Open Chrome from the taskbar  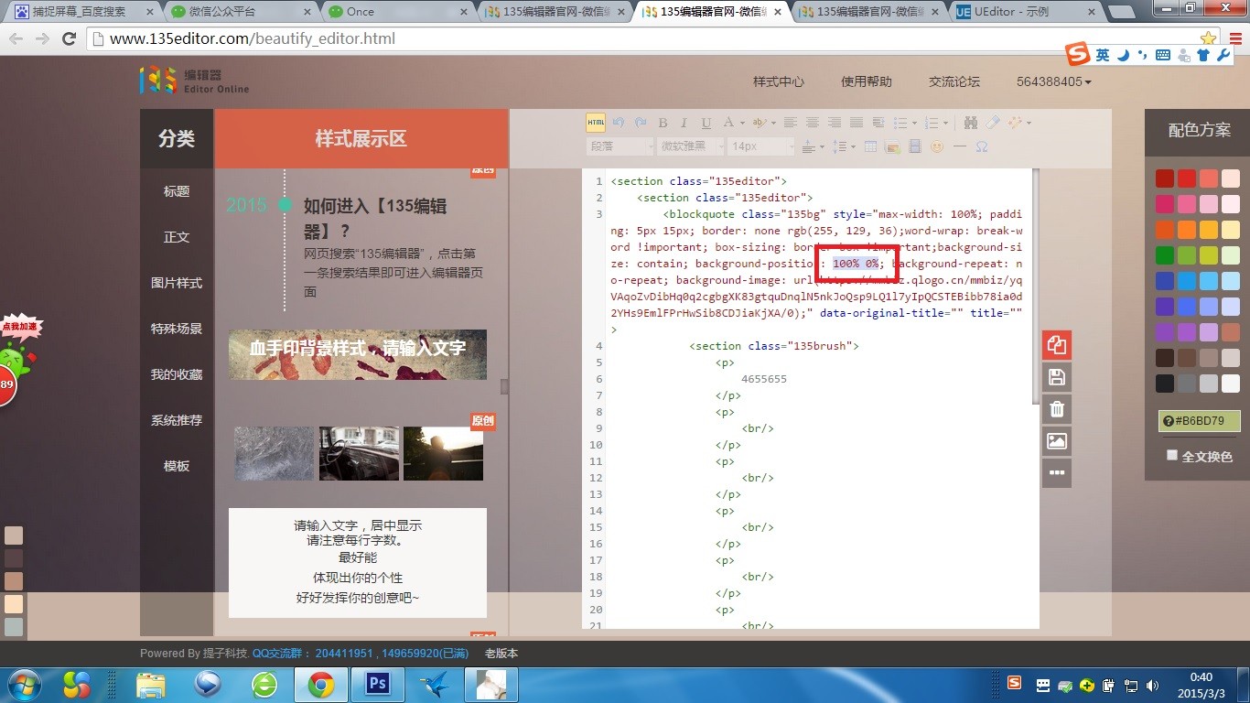coord(320,684)
